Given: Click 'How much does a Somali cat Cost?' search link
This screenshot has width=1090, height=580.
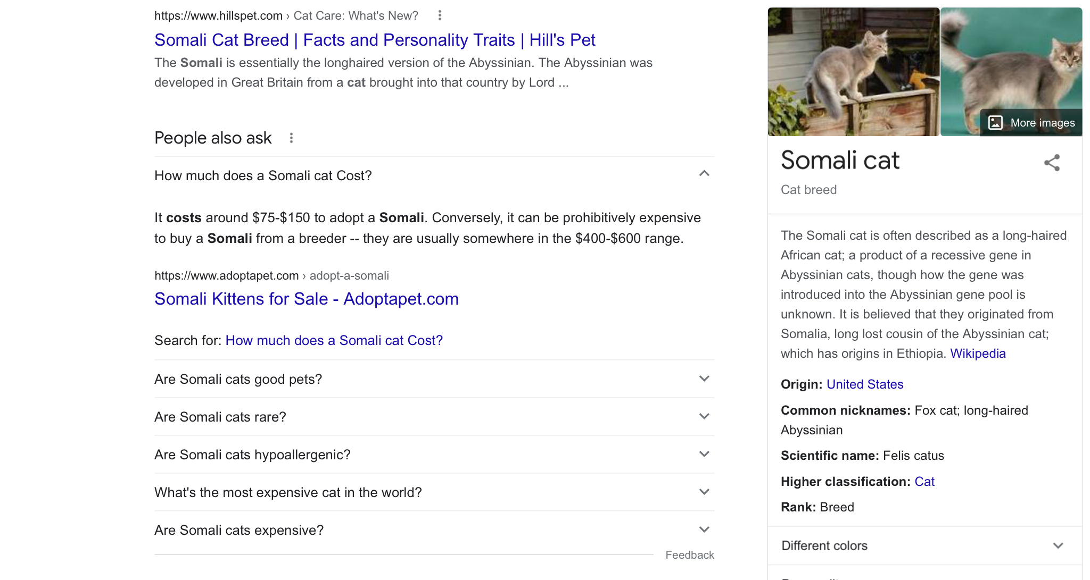Looking at the screenshot, I should tap(334, 340).
